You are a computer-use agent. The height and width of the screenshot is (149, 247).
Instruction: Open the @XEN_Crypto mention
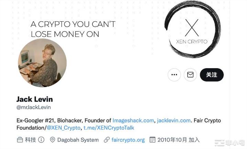point(64,128)
